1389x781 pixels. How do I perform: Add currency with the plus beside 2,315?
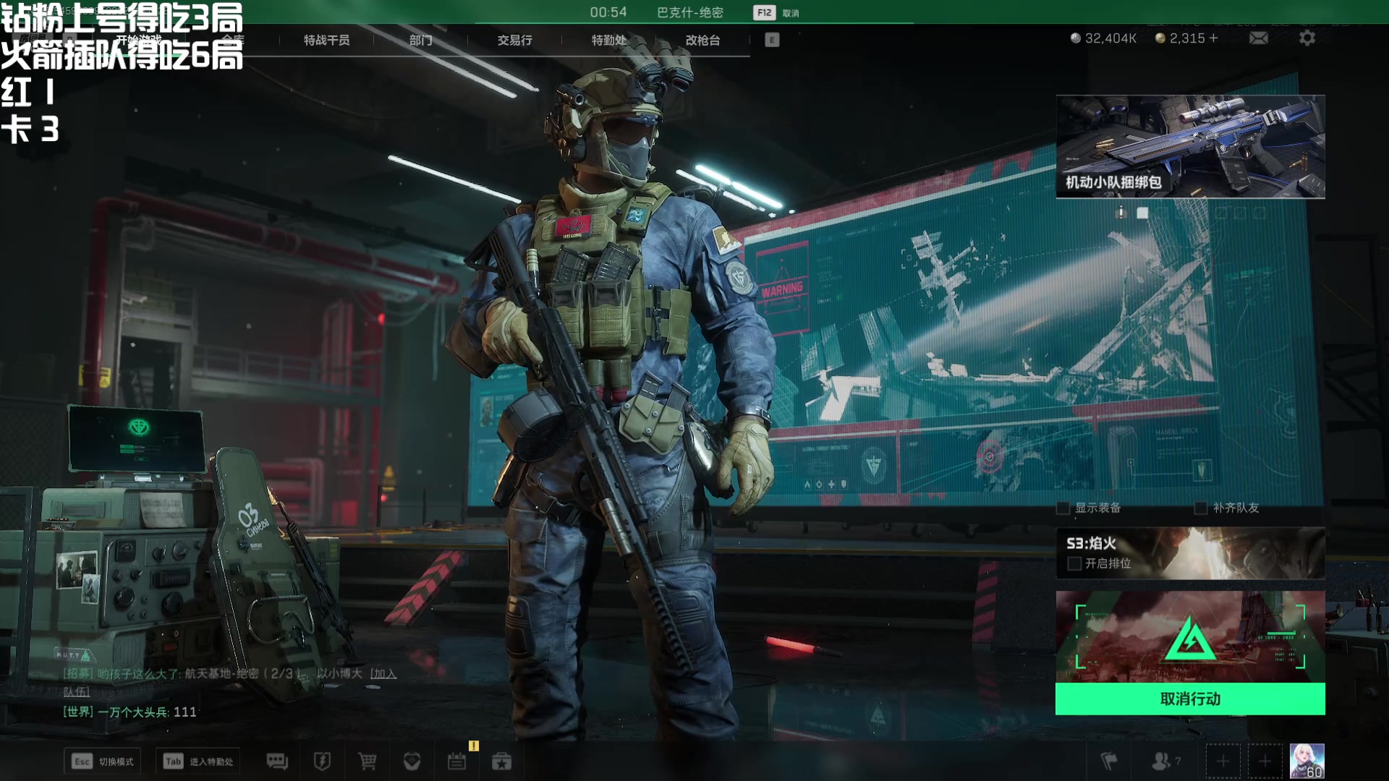1213,38
